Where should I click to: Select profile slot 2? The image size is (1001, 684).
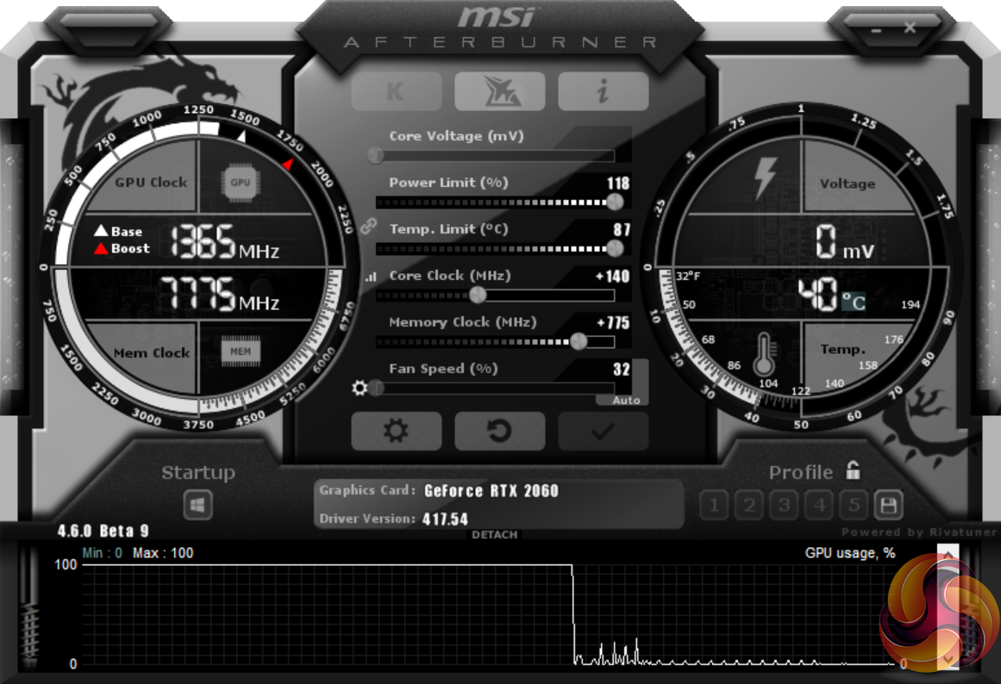[x=749, y=506]
